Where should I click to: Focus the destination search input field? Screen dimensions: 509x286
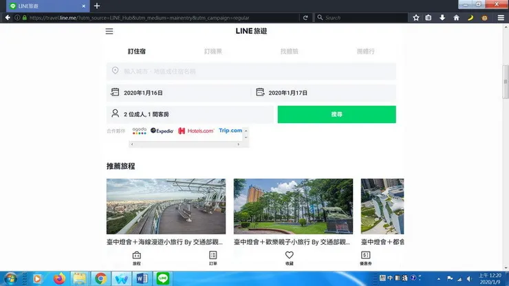click(251, 71)
